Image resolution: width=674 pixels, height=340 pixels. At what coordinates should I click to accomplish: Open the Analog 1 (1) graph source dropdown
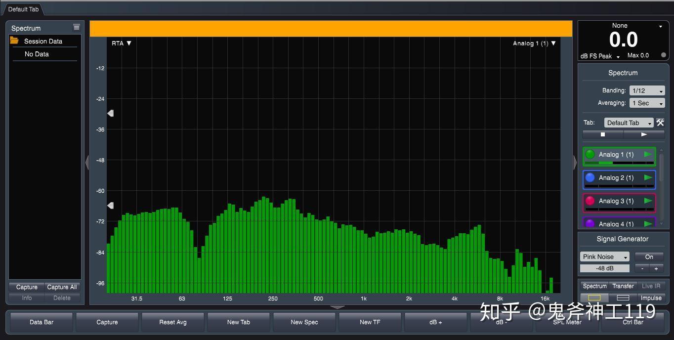pos(534,43)
